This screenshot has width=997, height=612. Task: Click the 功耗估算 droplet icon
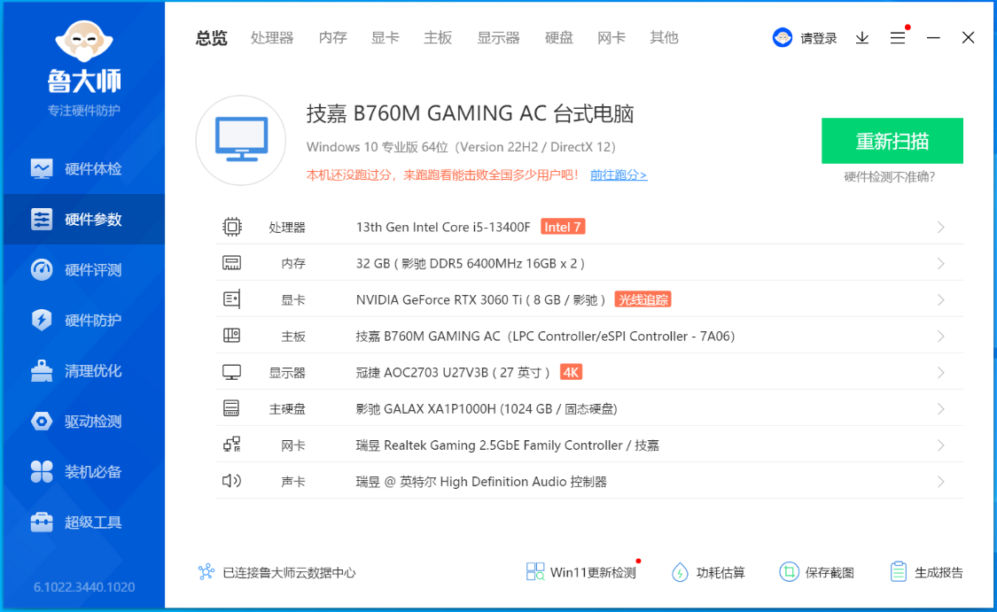coord(680,572)
